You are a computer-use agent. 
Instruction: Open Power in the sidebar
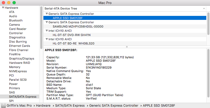point(13,84)
